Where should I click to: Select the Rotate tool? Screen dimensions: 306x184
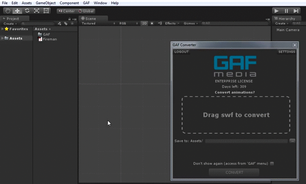point(27,11)
